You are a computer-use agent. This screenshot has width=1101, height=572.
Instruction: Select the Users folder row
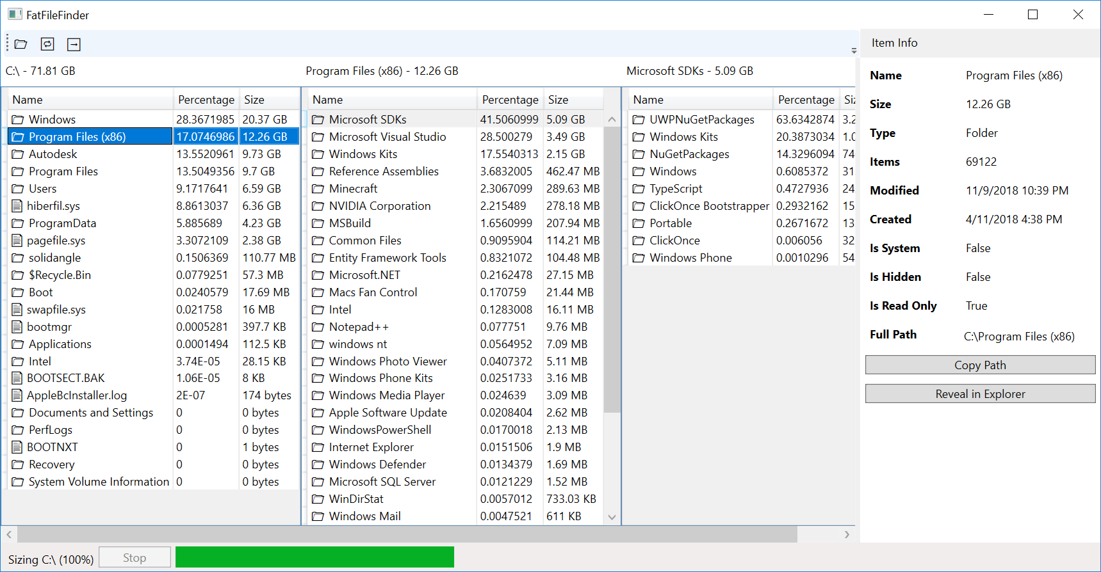[x=154, y=189]
